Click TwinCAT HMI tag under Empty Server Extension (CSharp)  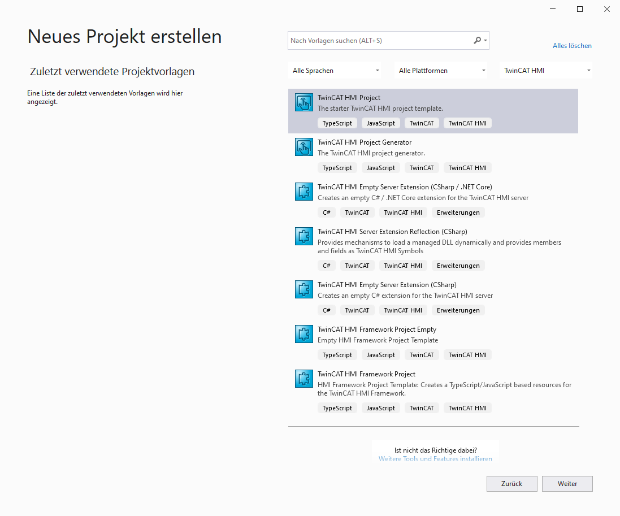(x=403, y=310)
